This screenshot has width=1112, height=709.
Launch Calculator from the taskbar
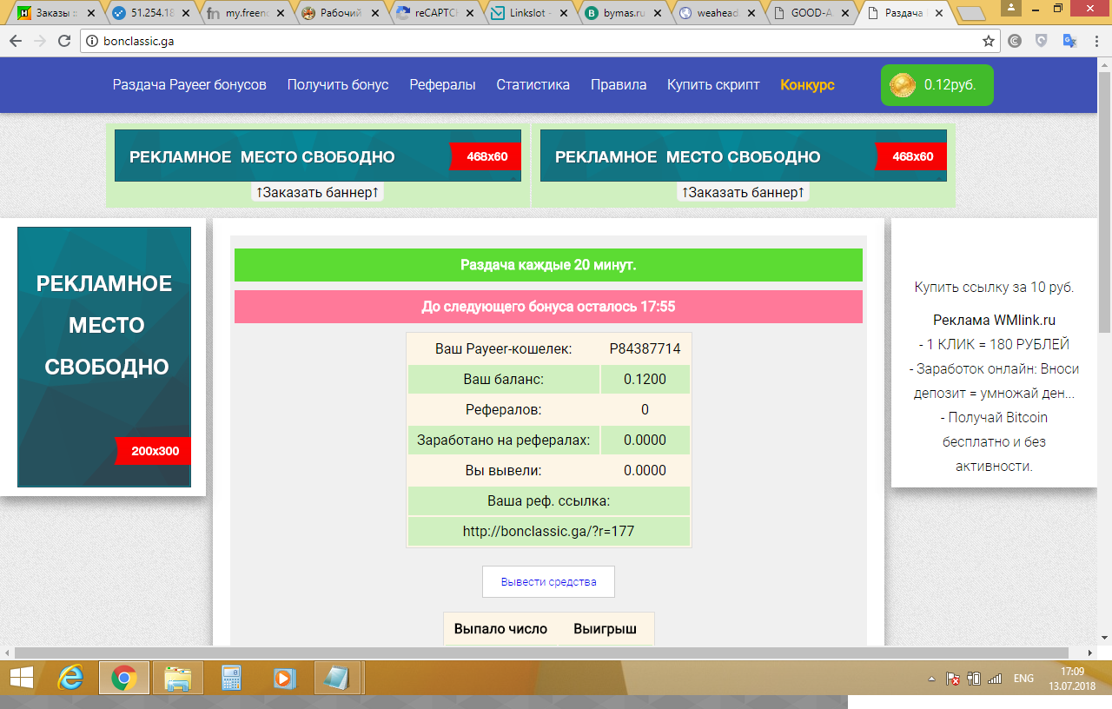231,678
